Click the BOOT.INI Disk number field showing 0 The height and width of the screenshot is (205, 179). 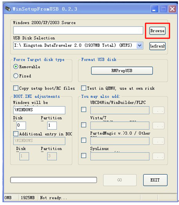pos(21,126)
